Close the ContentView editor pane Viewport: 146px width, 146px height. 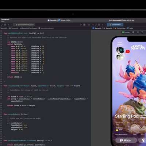coord(93,25)
